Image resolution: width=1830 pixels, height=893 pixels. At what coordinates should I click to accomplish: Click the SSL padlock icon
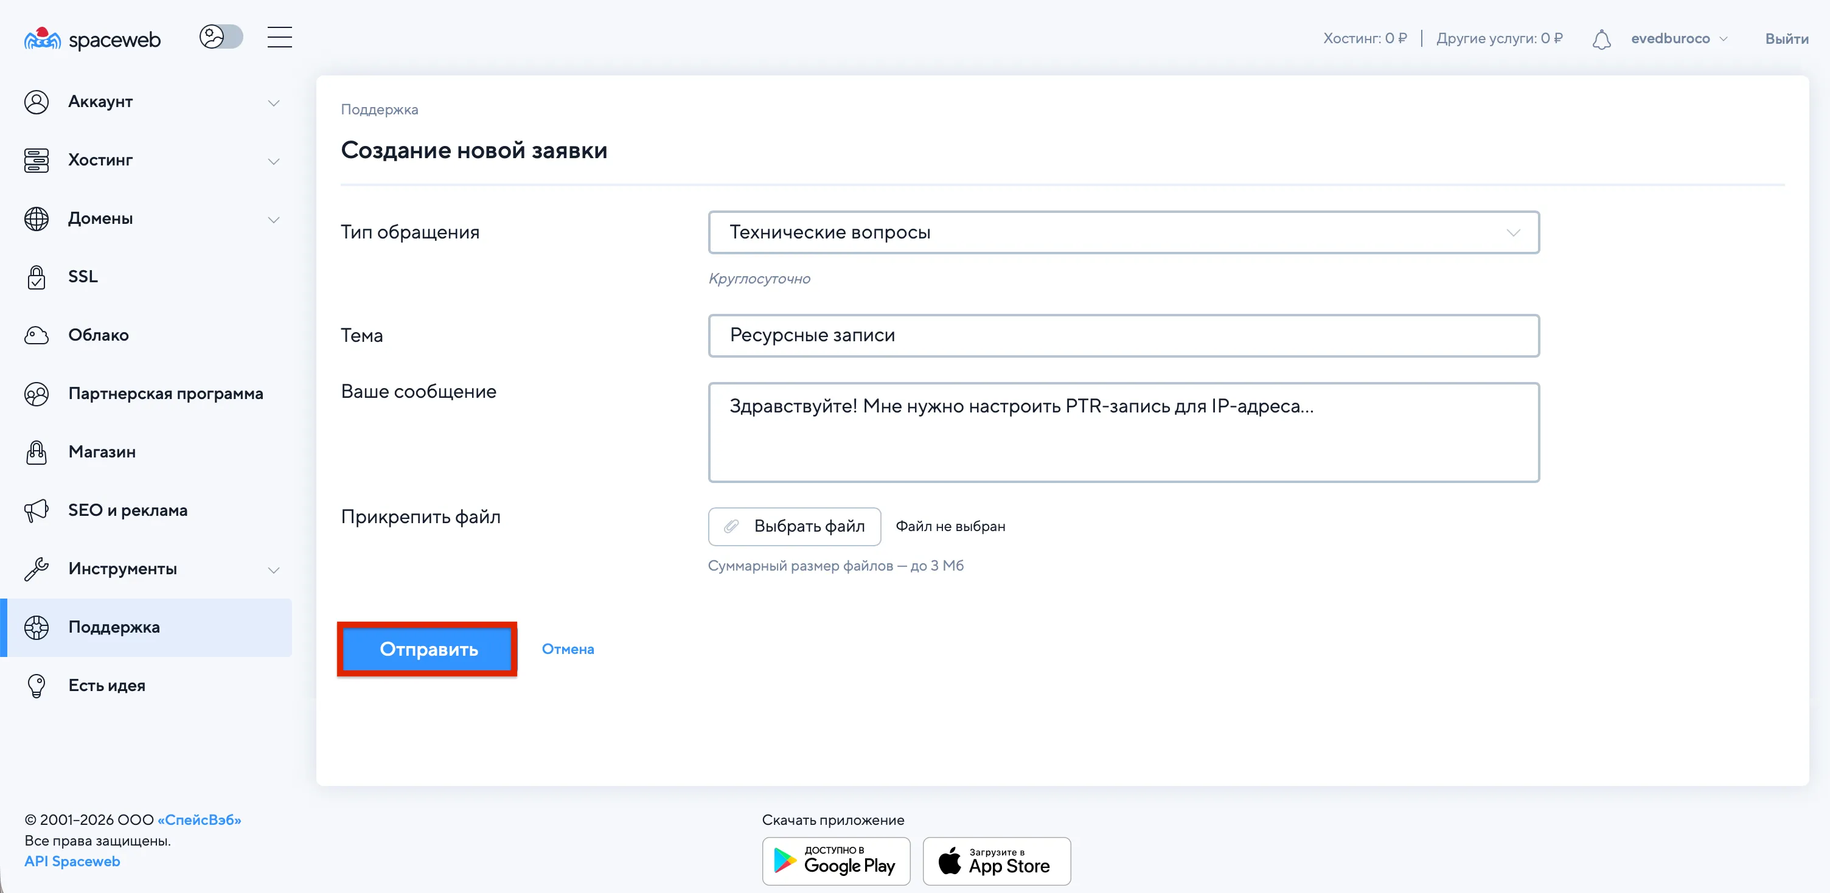(37, 277)
